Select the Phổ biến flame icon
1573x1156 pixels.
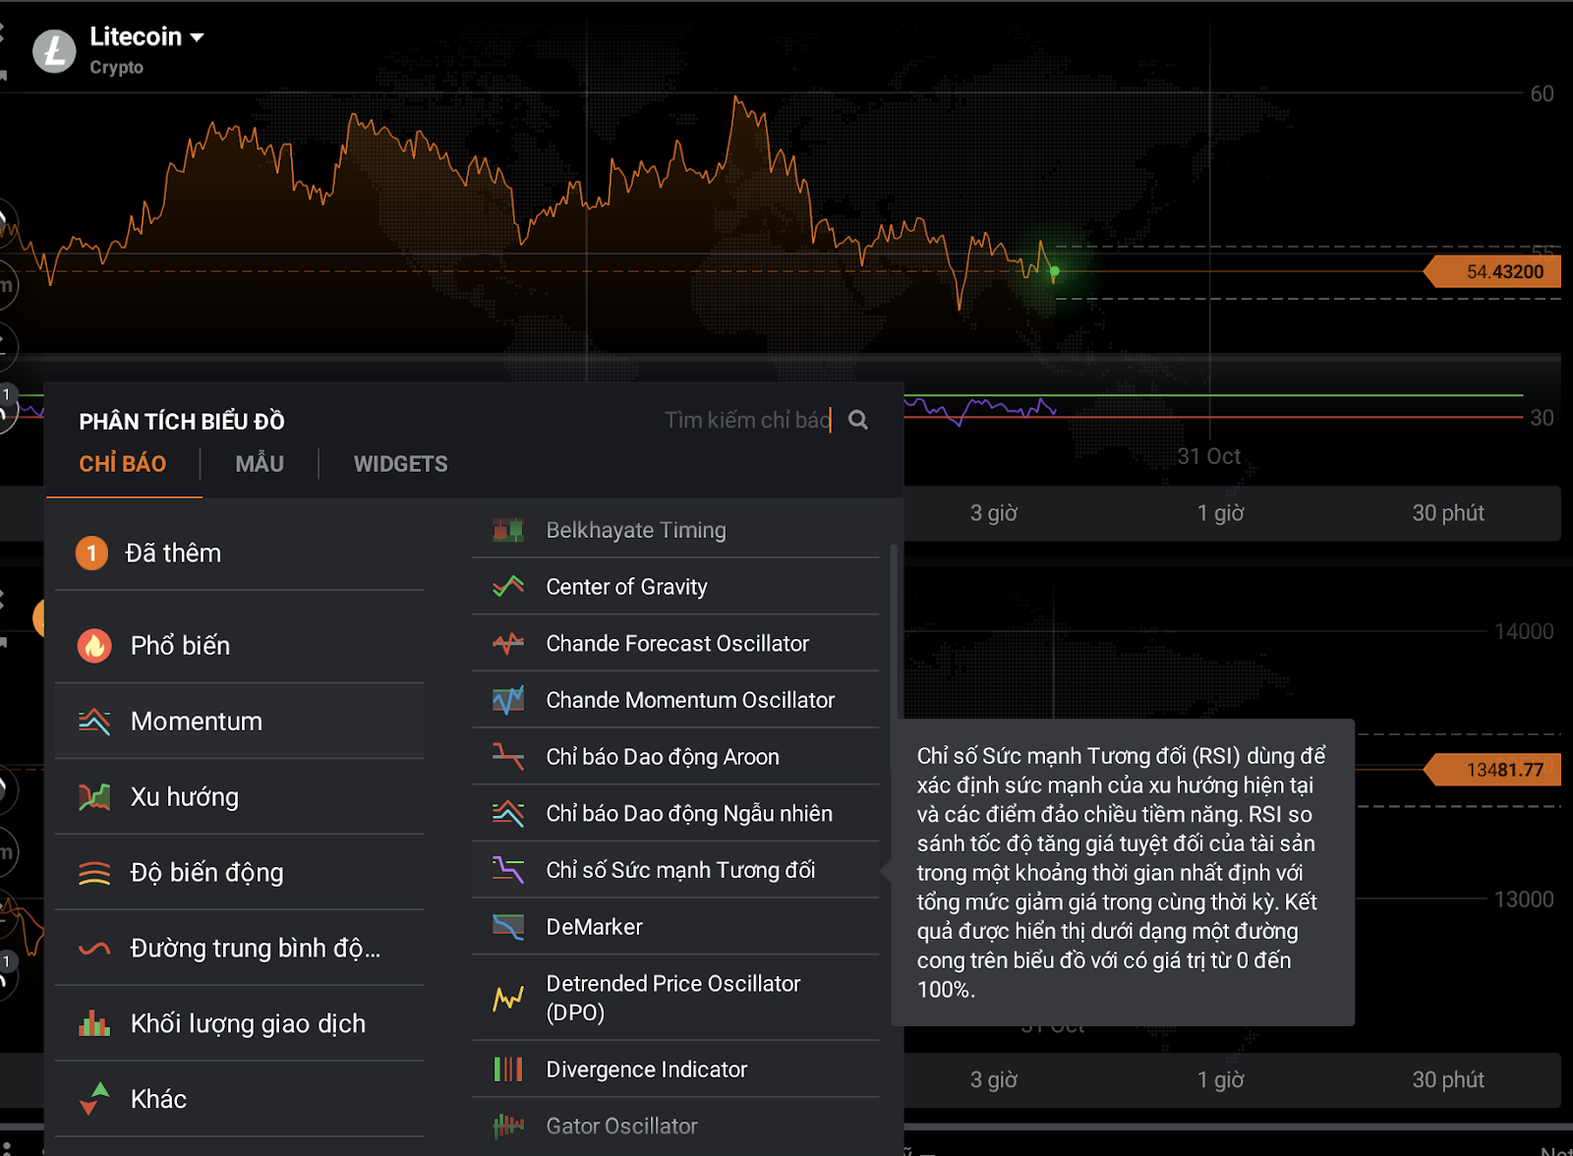point(94,646)
